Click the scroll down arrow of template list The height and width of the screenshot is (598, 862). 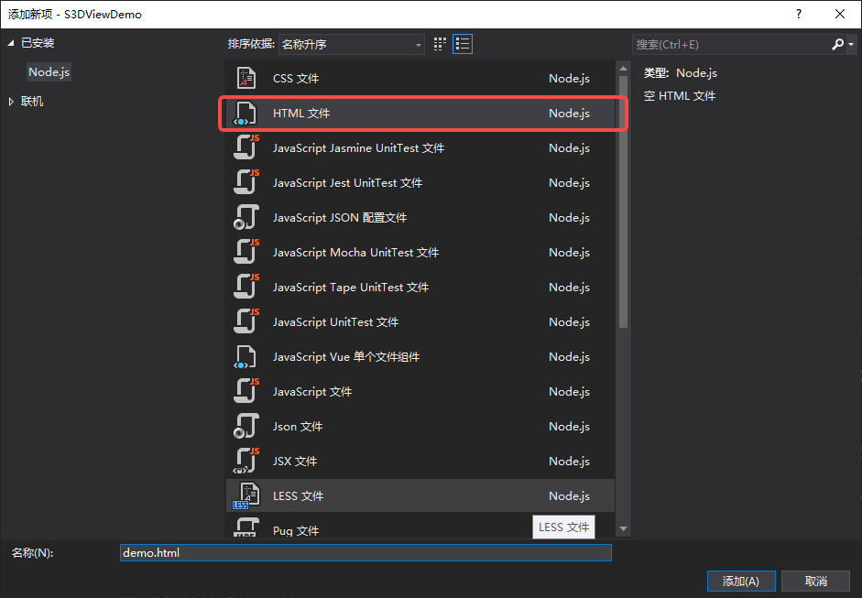tap(623, 528)
